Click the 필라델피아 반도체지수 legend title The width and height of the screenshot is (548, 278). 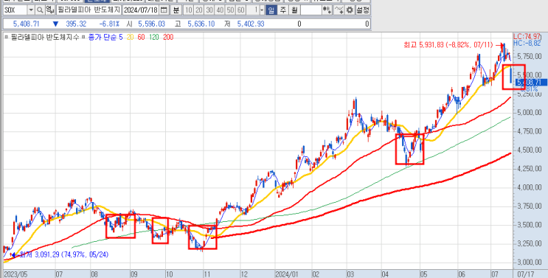45,37
